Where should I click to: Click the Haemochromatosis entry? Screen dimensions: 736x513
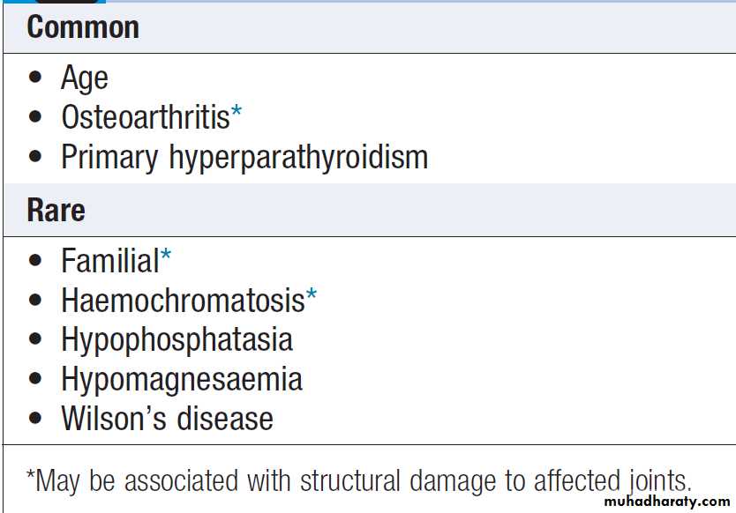point(183,301)
